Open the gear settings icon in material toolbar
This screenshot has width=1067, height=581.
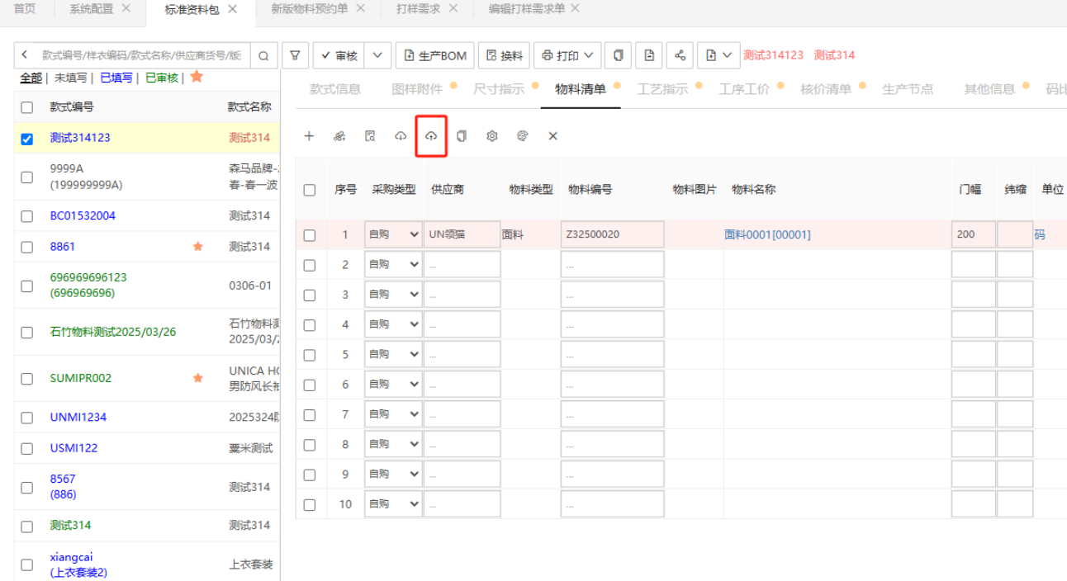coord(492,136)
